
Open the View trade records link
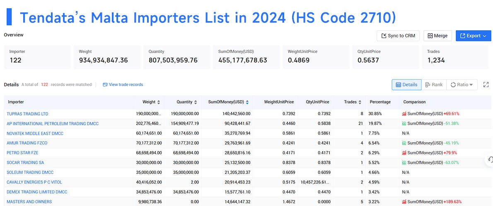[123, 85]
